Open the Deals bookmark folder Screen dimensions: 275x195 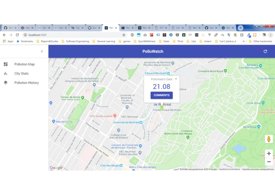[164, 41]
